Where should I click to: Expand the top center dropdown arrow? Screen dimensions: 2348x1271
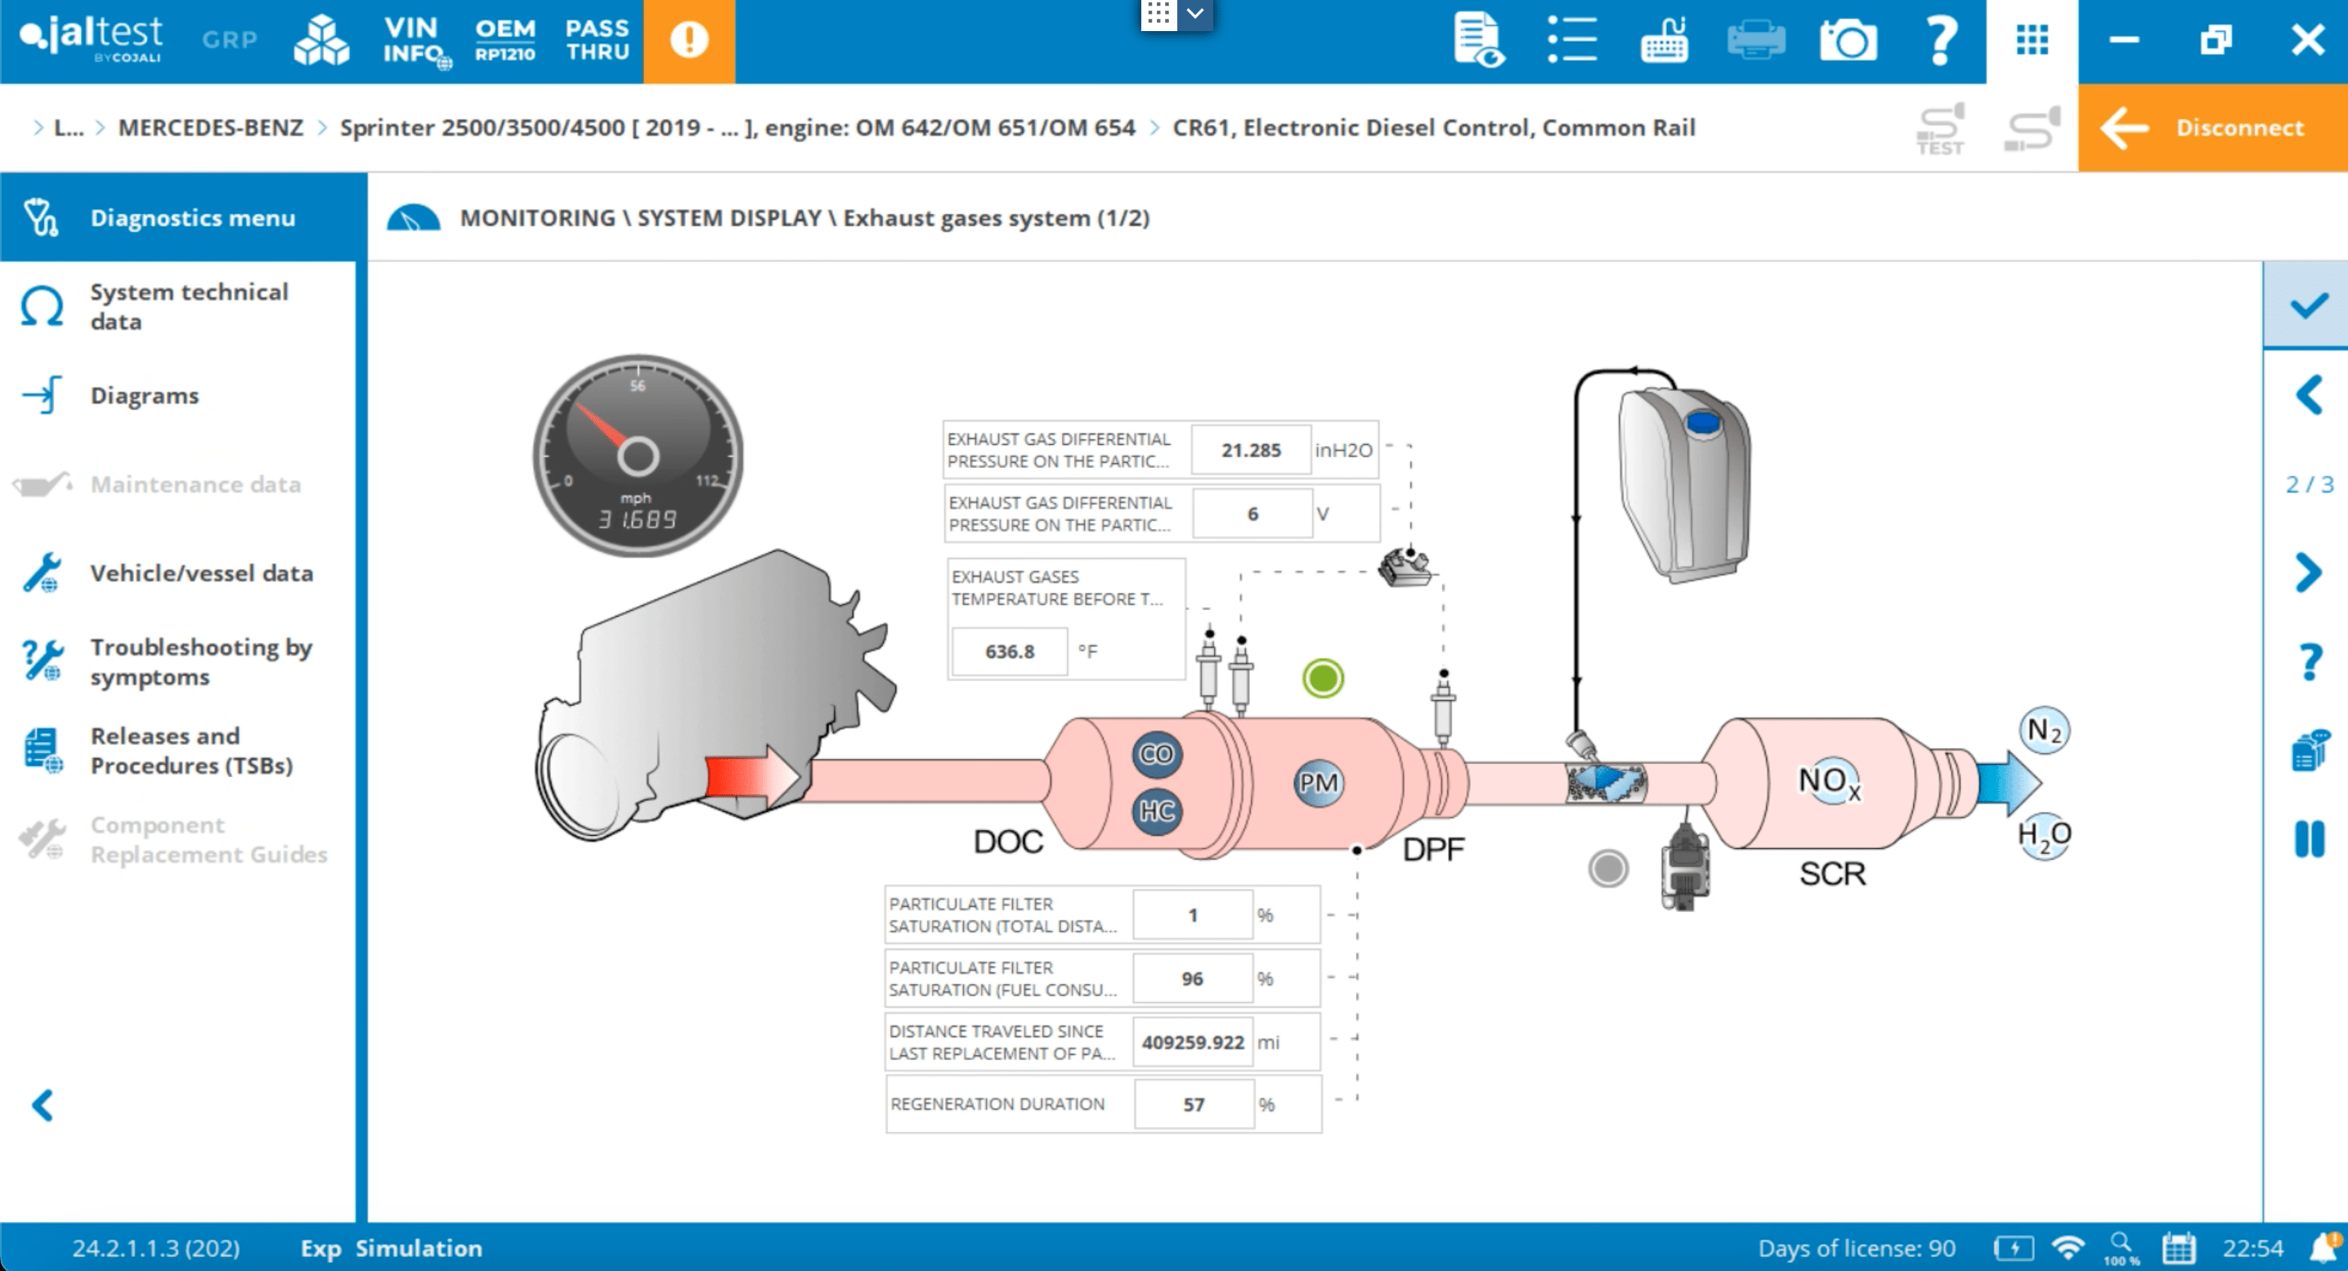click(x=1195, y=14)
